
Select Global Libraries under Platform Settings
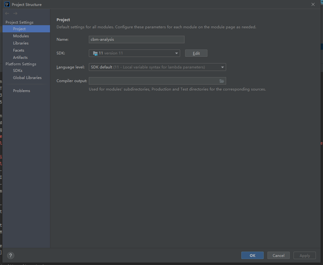[x=27, y=77]
